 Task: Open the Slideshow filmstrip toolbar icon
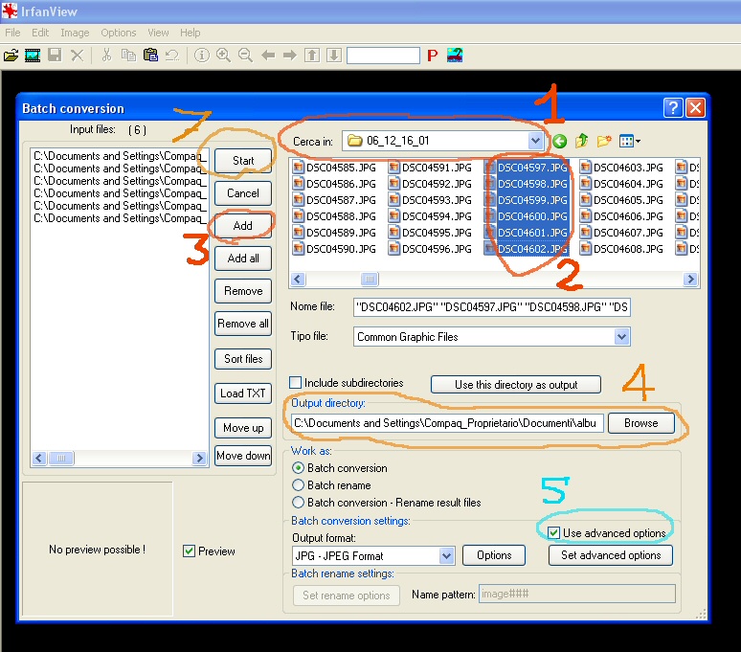(33, 56)
